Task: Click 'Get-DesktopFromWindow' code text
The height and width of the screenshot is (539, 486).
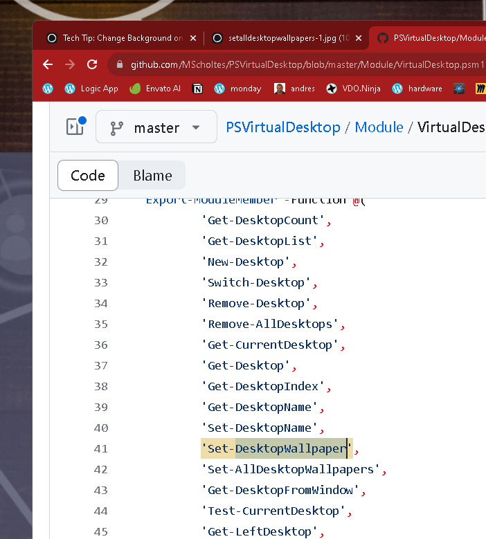Action: [x=280, y=490]
